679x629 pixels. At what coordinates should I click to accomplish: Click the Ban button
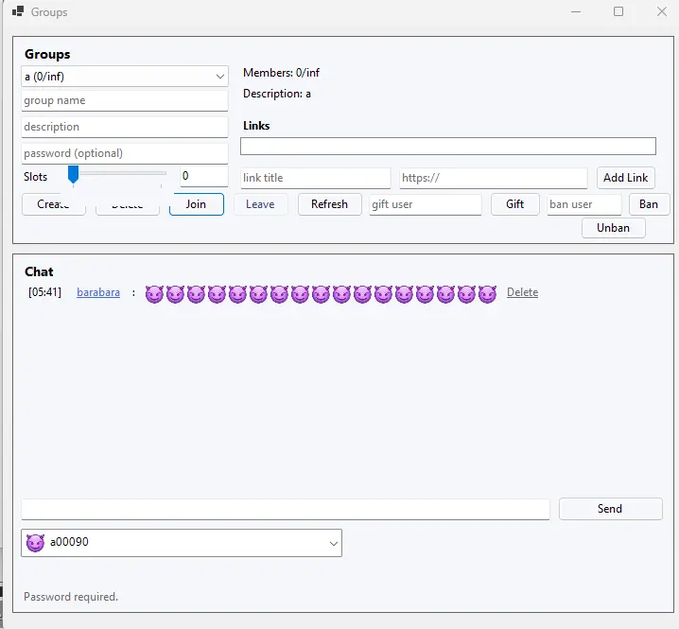pos(649,204)
